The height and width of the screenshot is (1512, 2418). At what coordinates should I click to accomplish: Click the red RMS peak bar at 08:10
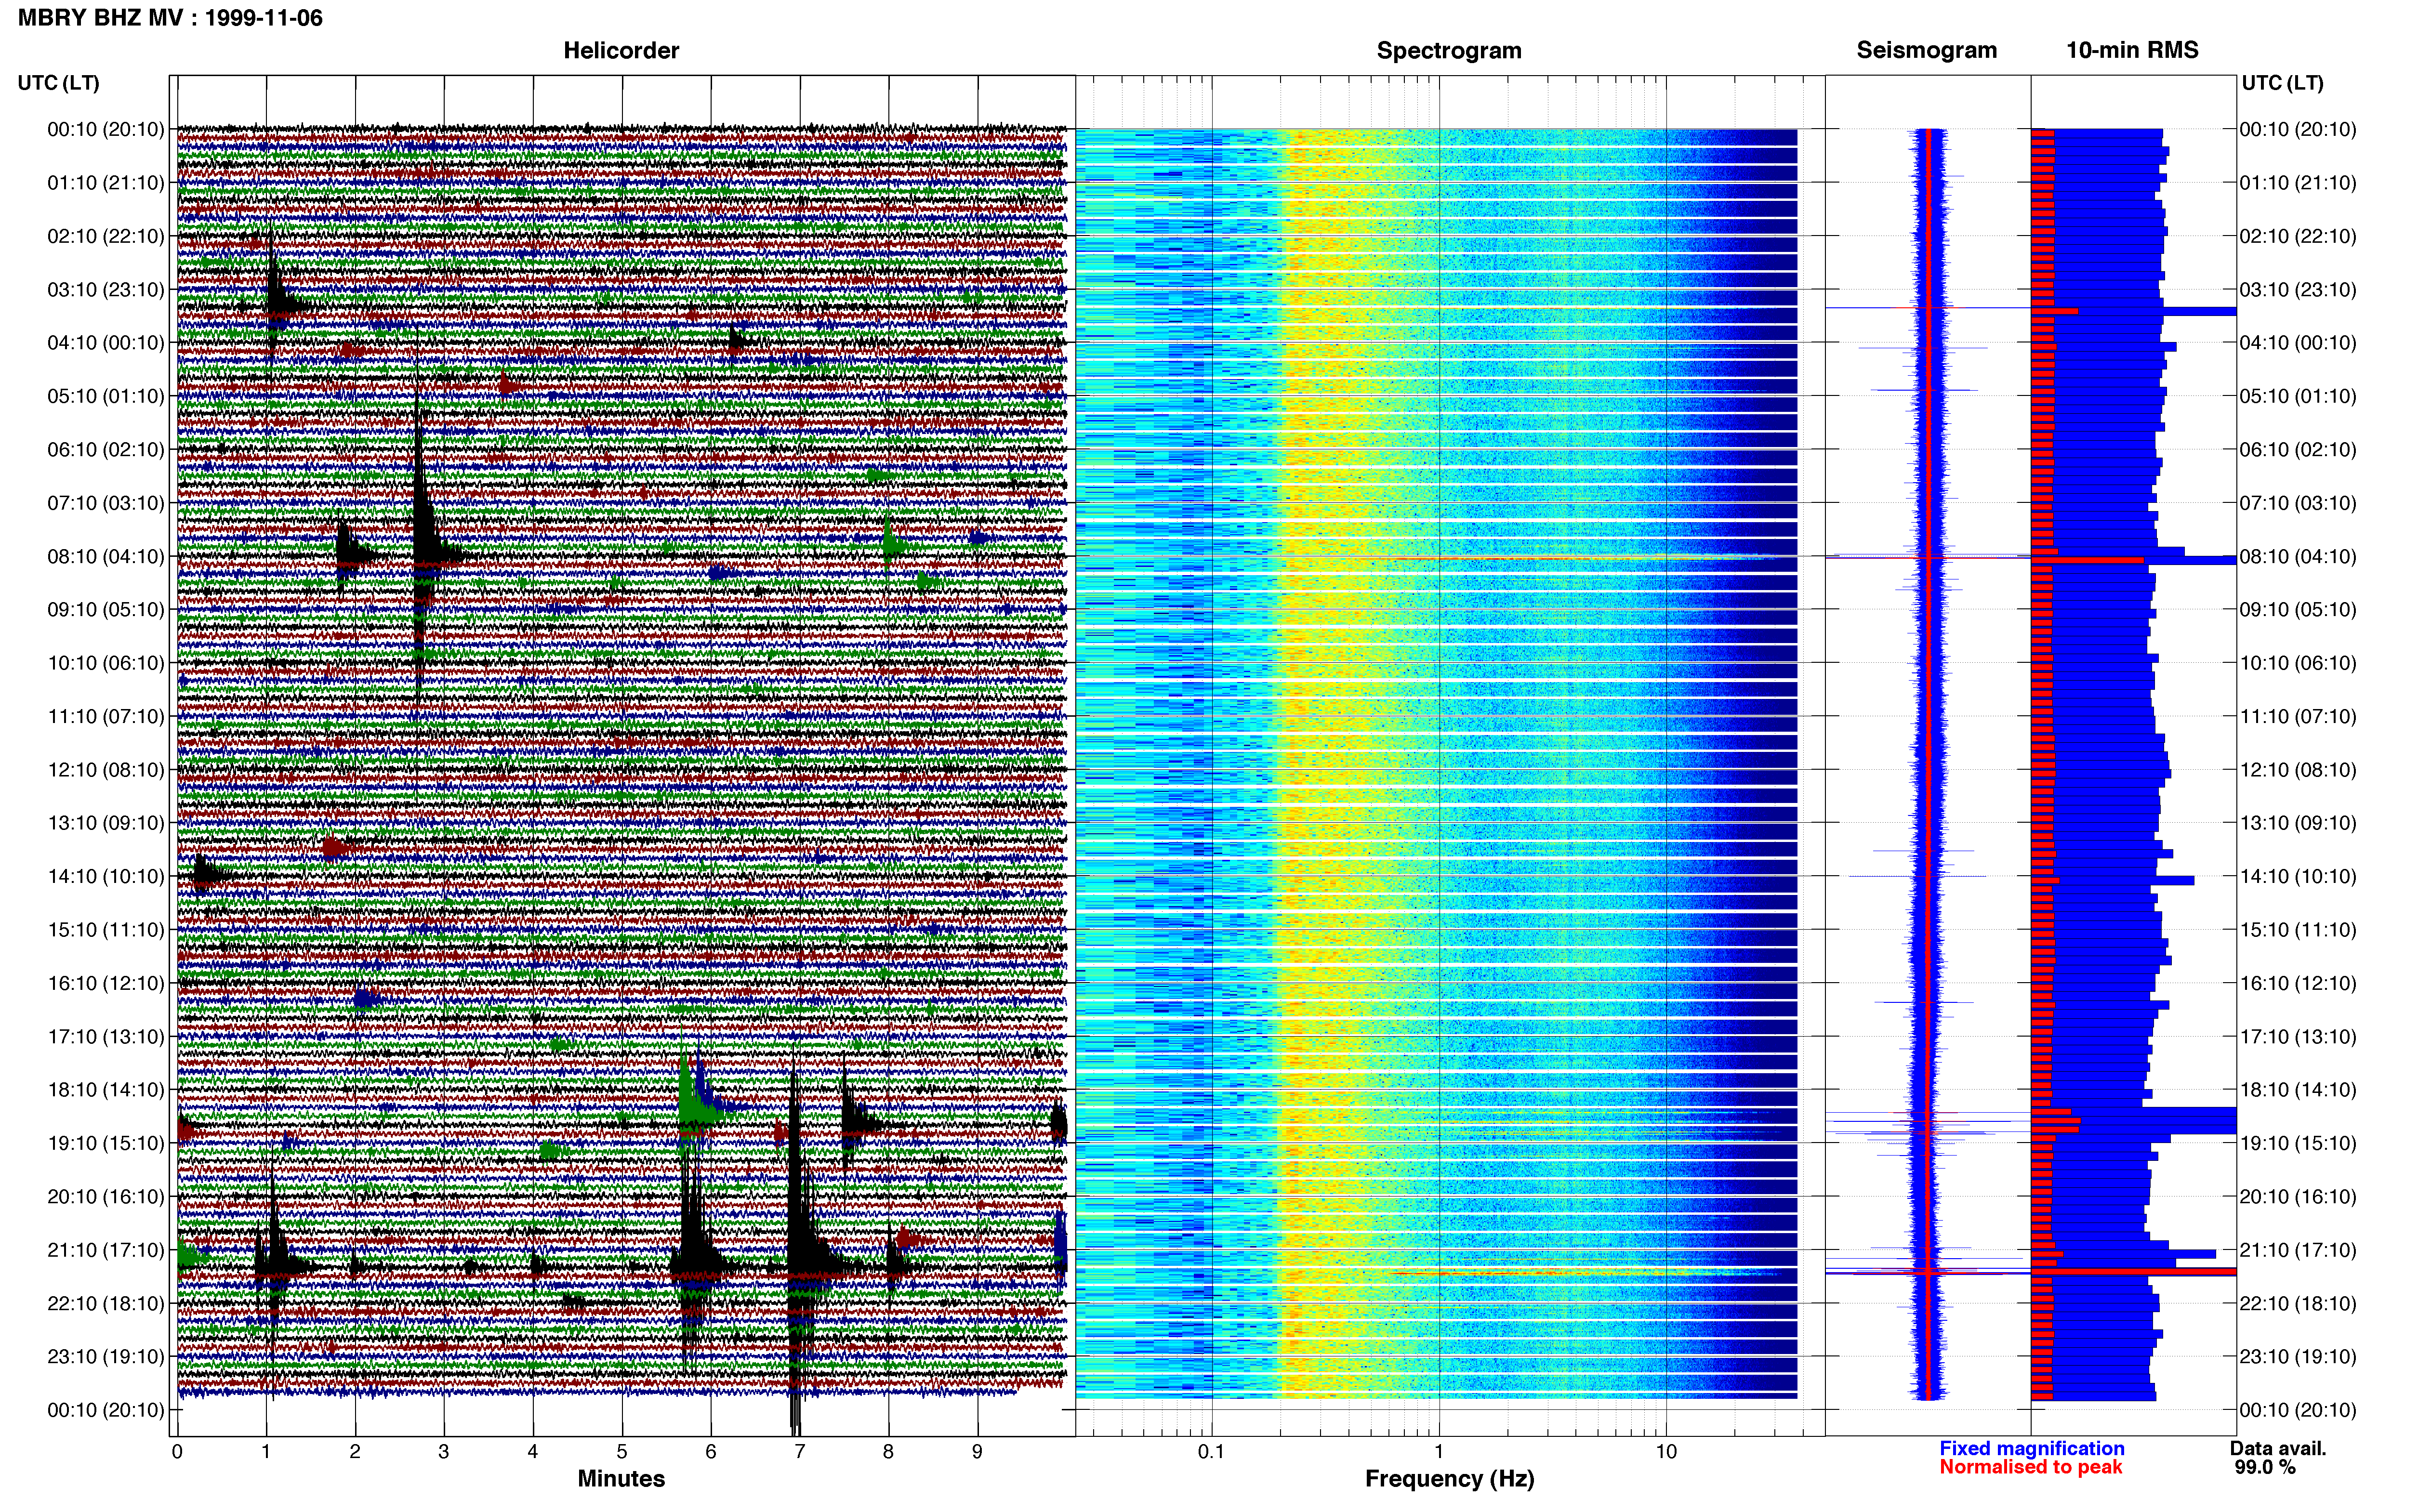coord(2087,560)
